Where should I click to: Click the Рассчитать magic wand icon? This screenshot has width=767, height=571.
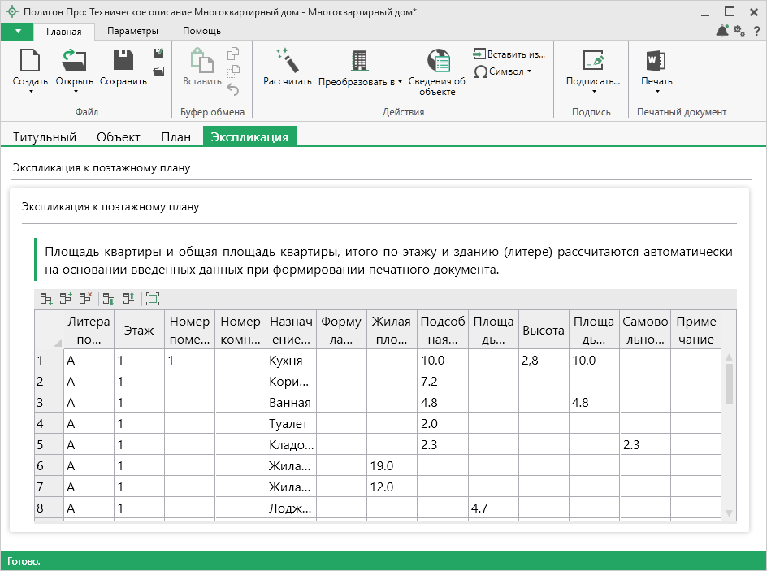[288, 62]
